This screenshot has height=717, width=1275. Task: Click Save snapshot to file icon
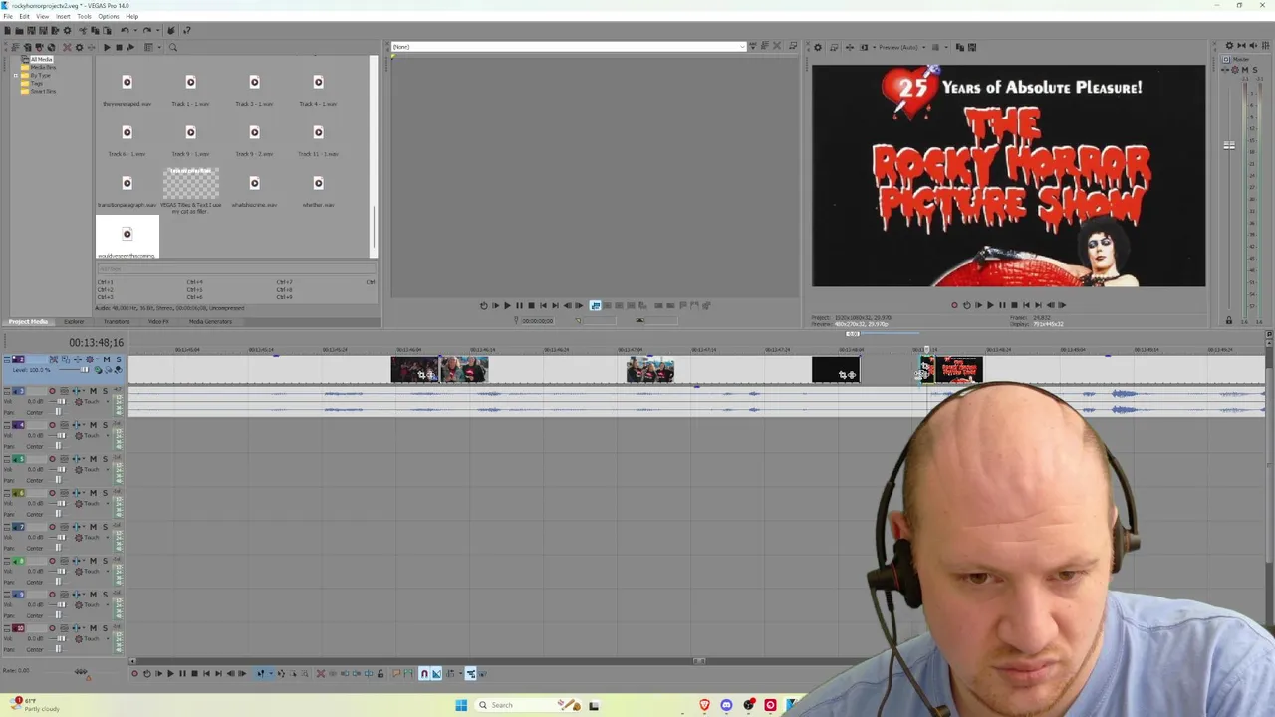972,47
